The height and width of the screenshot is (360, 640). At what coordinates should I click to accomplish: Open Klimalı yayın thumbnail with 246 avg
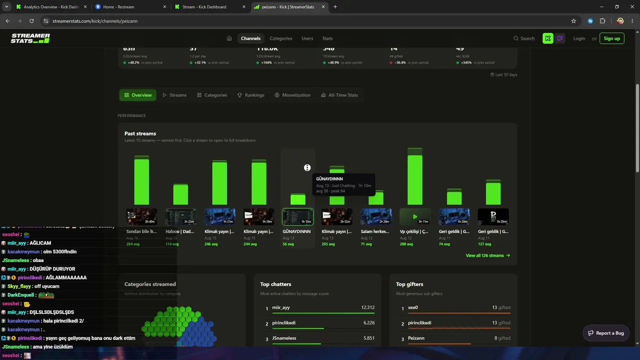[x=219, y=217]
